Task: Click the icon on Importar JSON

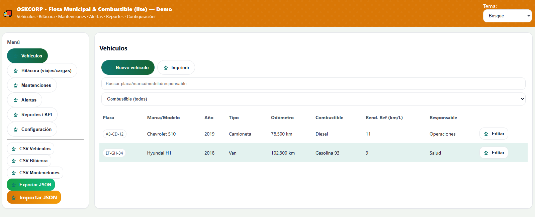Action: coord(14,198)
